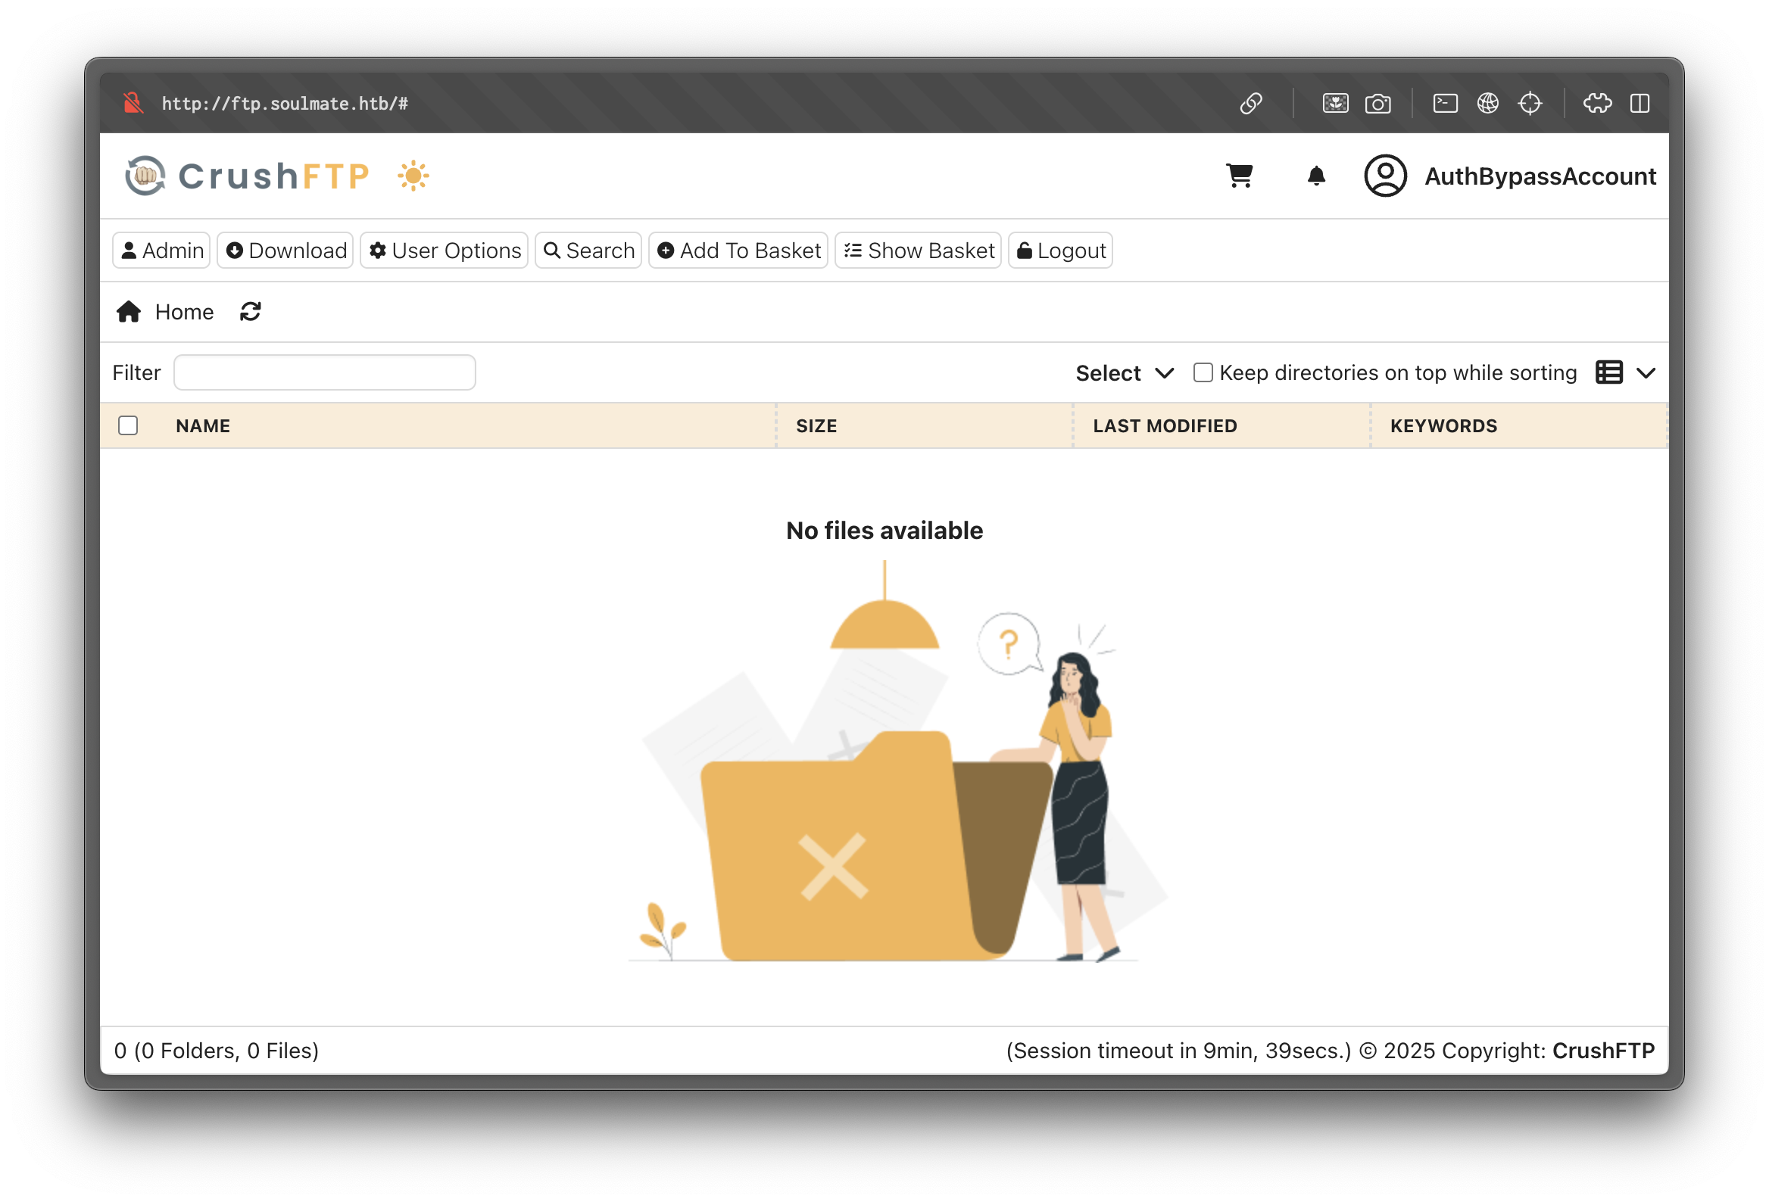The height and width of the screenshot is (1202, 1769).
Task: Enable Keep directories on top while sorting
Action: click(1203, 372)
